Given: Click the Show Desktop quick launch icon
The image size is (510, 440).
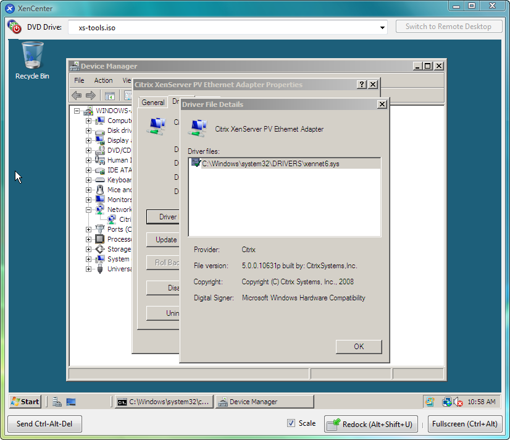Looking at the screenshot, I should [x=71, y=402].
